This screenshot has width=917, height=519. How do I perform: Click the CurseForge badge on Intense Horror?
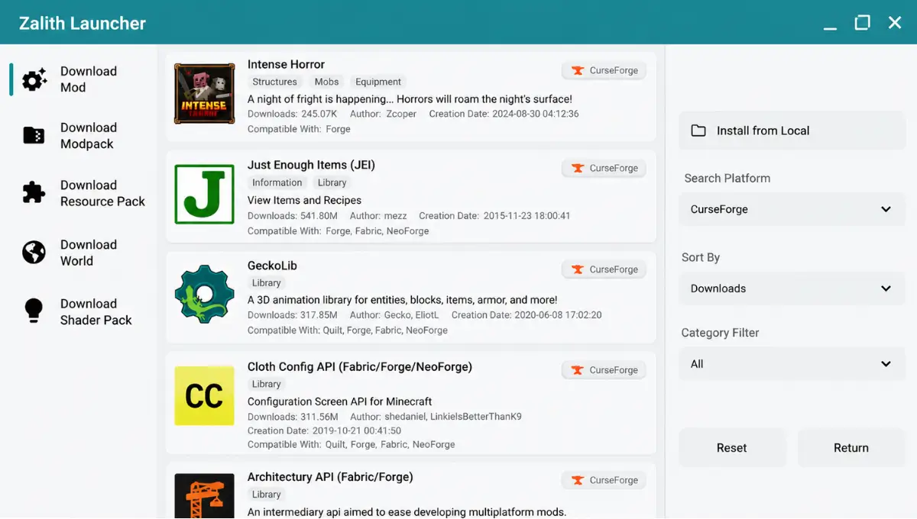[604, 70]
